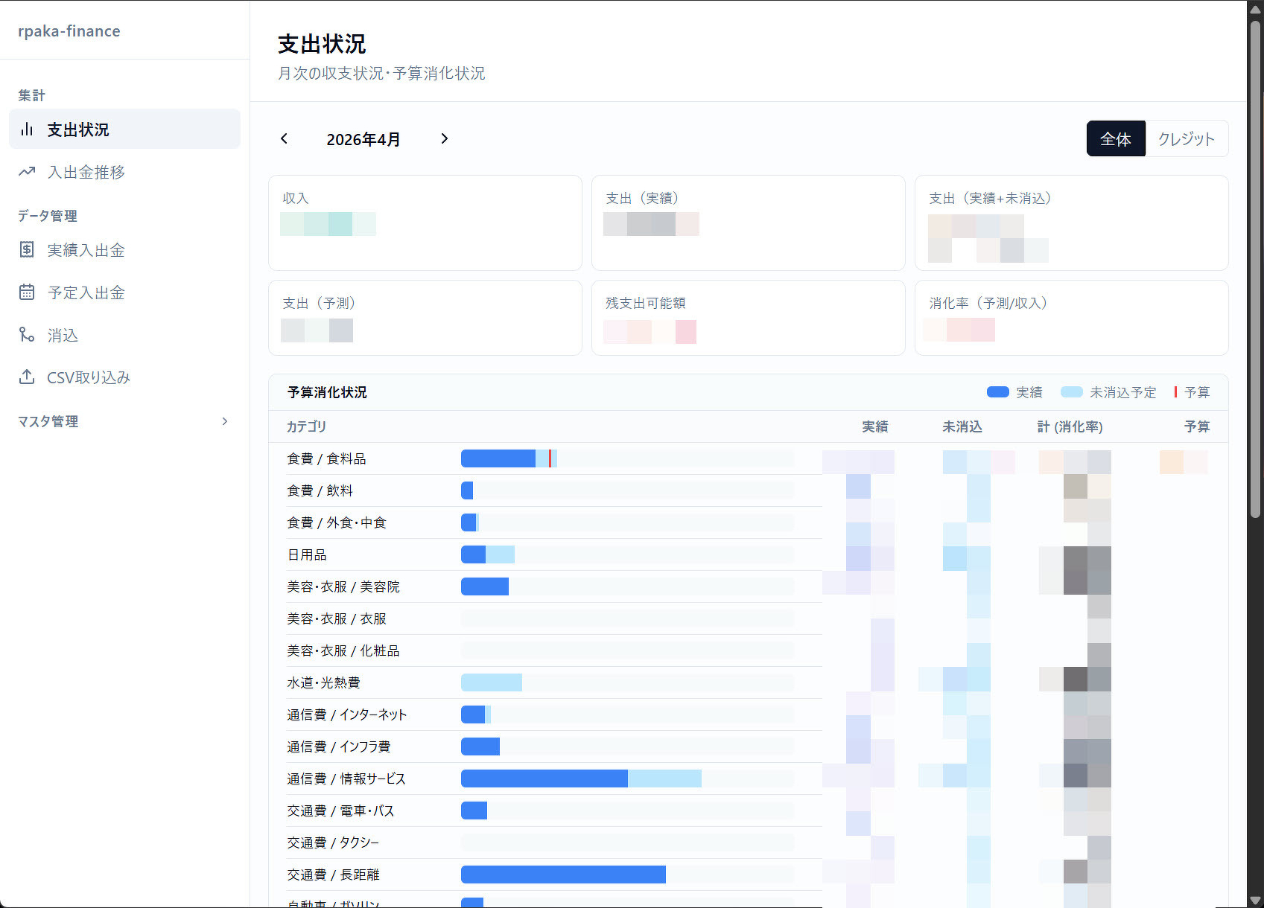Open 消込 page
Image resolution: width=1264 pixels, height=908 pixels.
click(124, 335)
